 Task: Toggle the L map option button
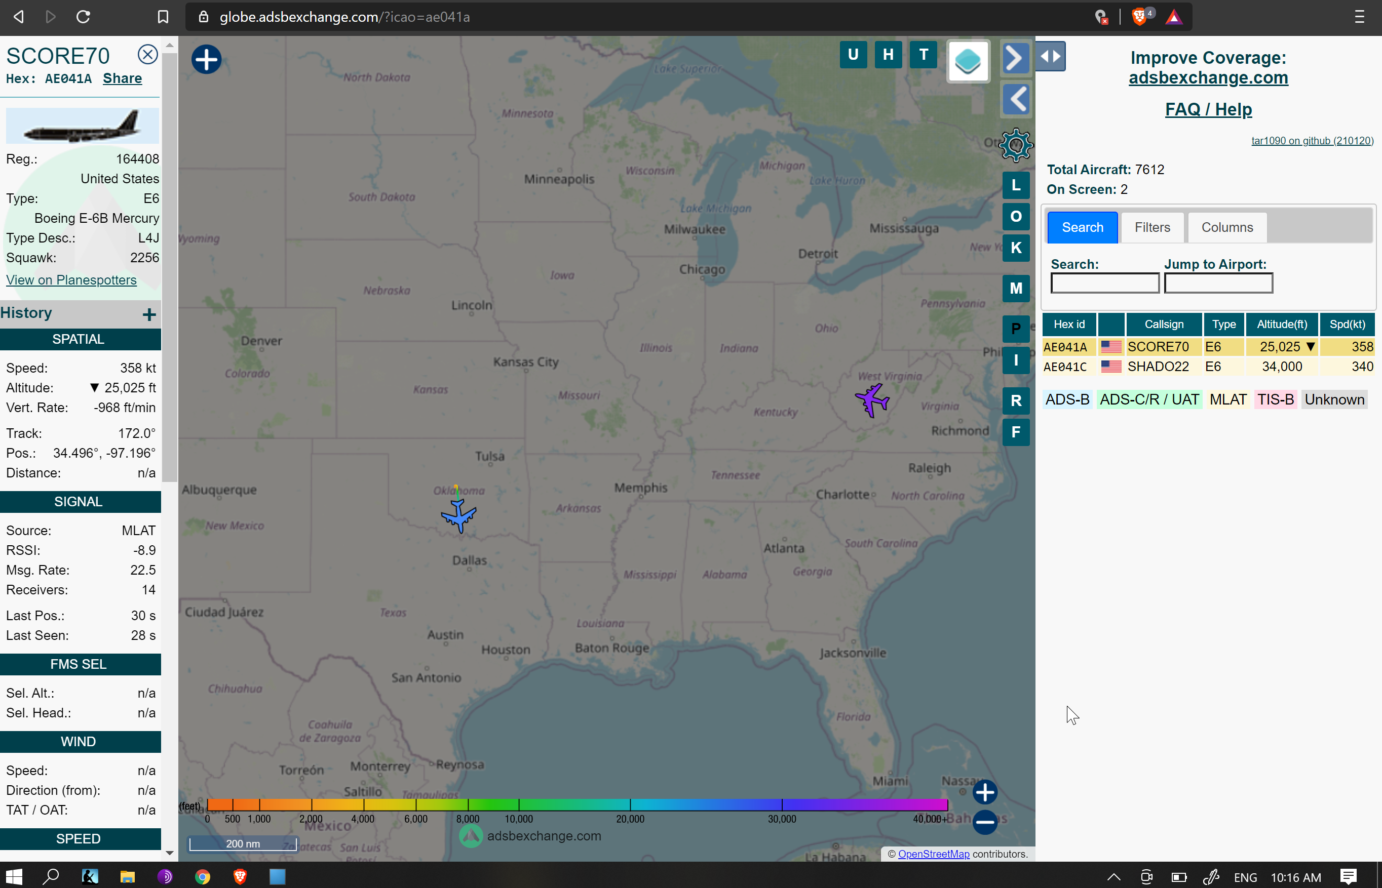pos(1016,185)
